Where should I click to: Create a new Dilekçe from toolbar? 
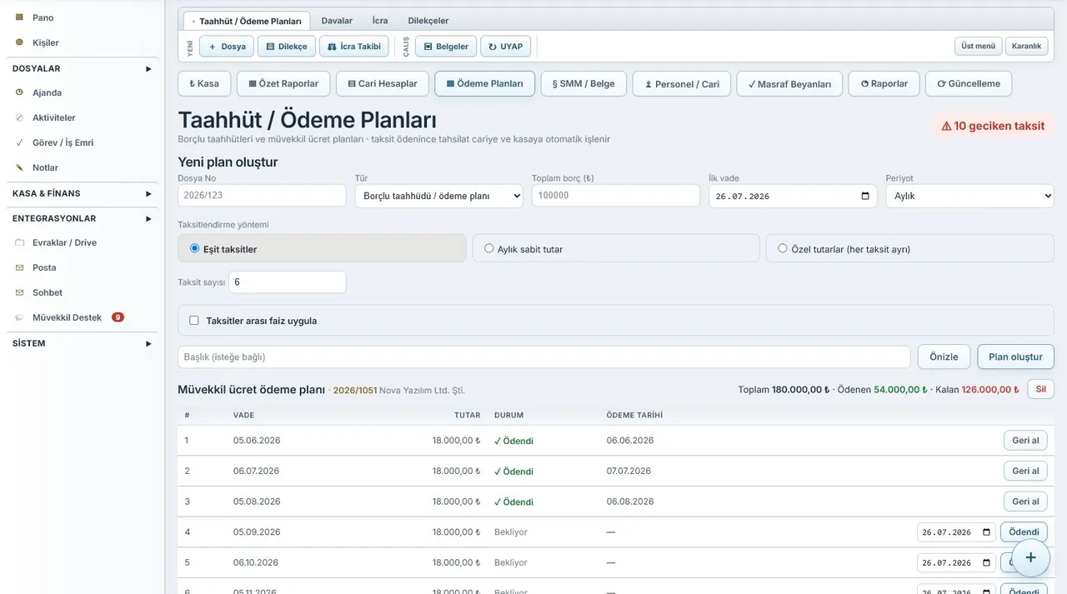pyautogui.click(x=287, y=47)
